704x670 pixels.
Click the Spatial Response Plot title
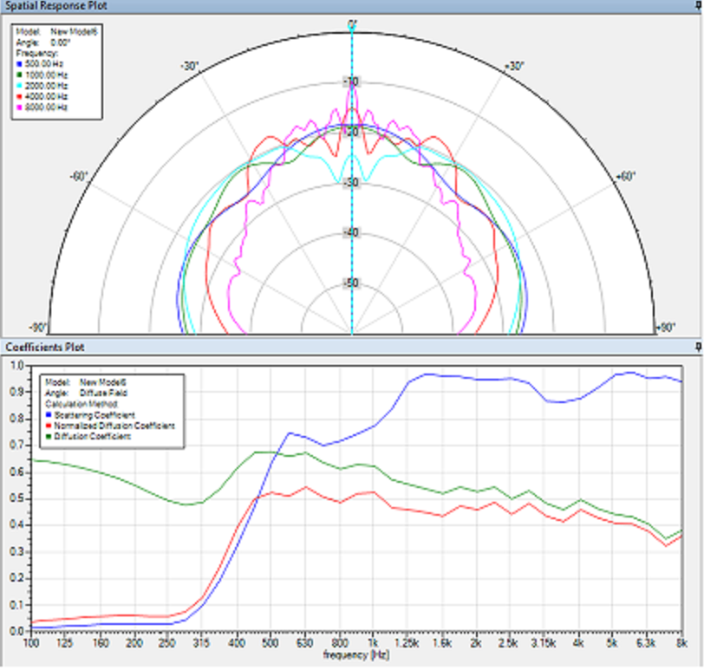(56, 6)
